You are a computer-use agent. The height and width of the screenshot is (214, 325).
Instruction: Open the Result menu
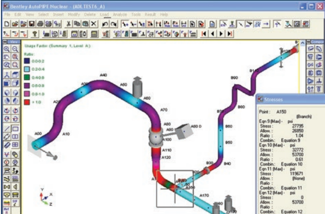click(x=150, y=15)
